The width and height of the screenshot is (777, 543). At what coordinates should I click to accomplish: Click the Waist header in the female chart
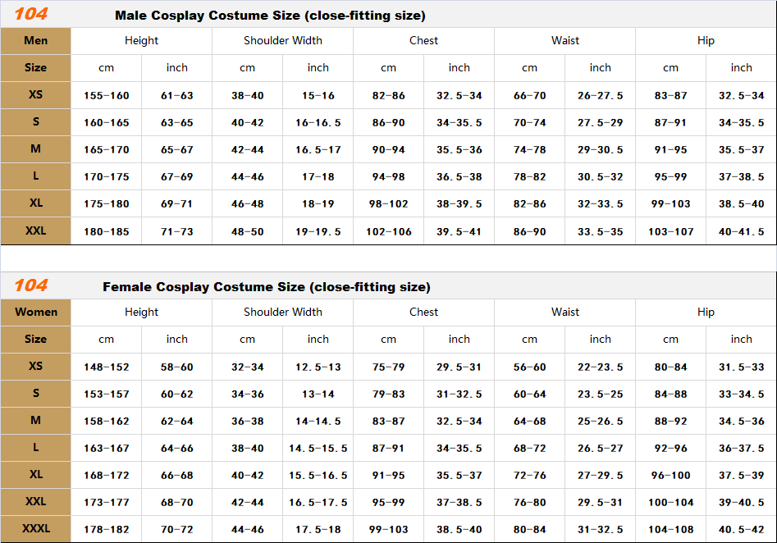coord(564,313)
